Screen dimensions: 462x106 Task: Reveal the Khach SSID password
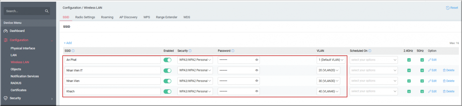[x=256, y=91]
